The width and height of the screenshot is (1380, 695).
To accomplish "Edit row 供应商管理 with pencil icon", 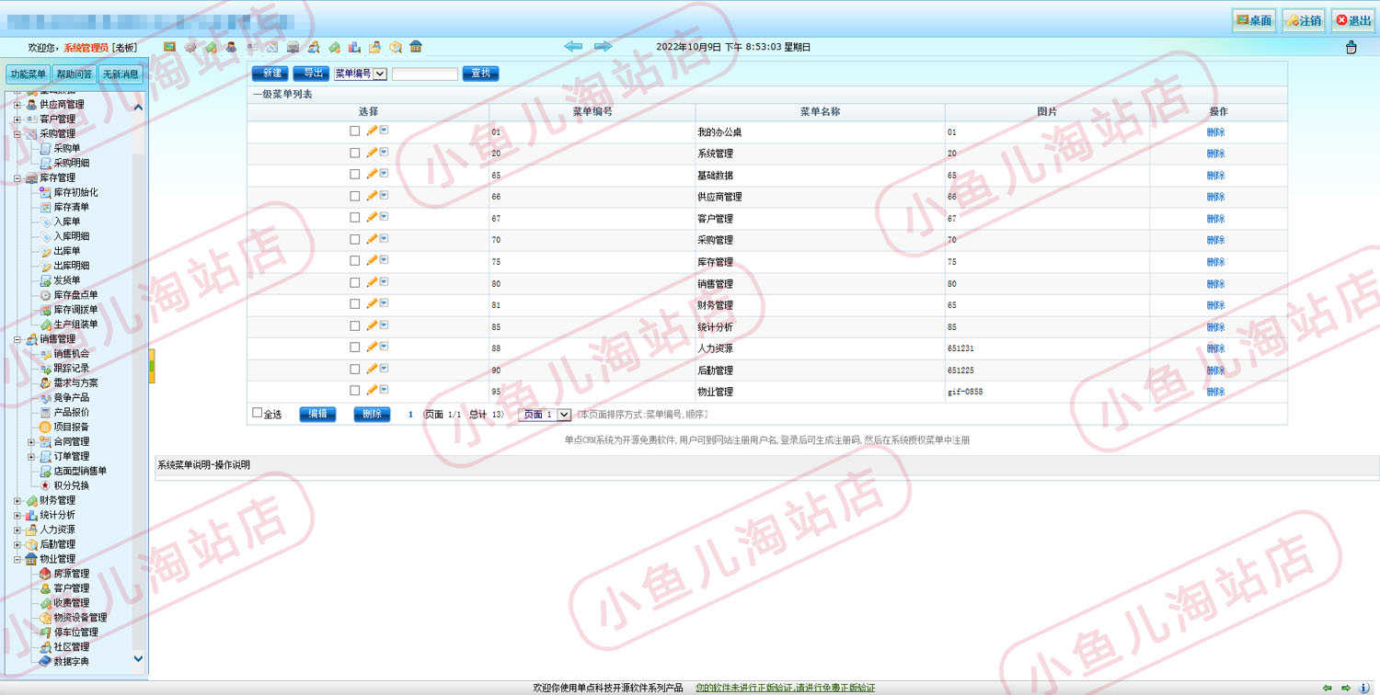I will [372, 196].
